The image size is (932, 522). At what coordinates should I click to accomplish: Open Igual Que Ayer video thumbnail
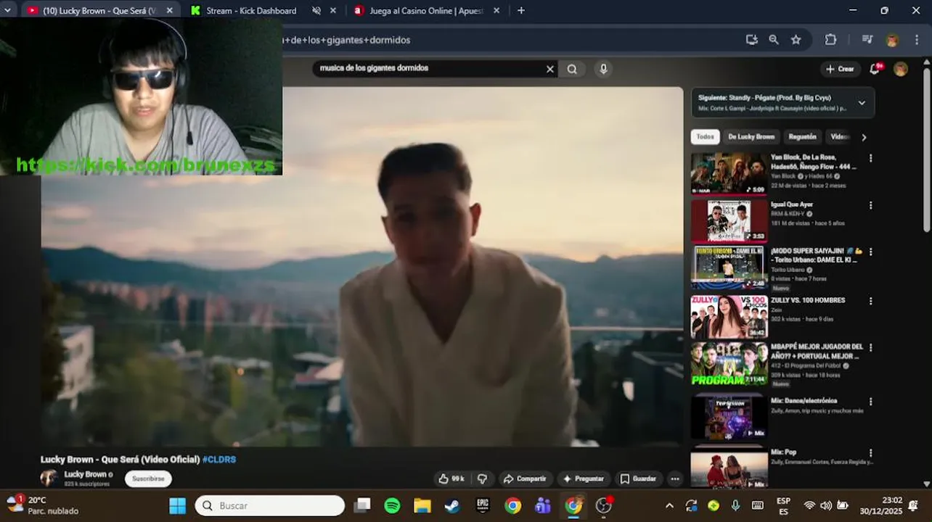[729, 220]
